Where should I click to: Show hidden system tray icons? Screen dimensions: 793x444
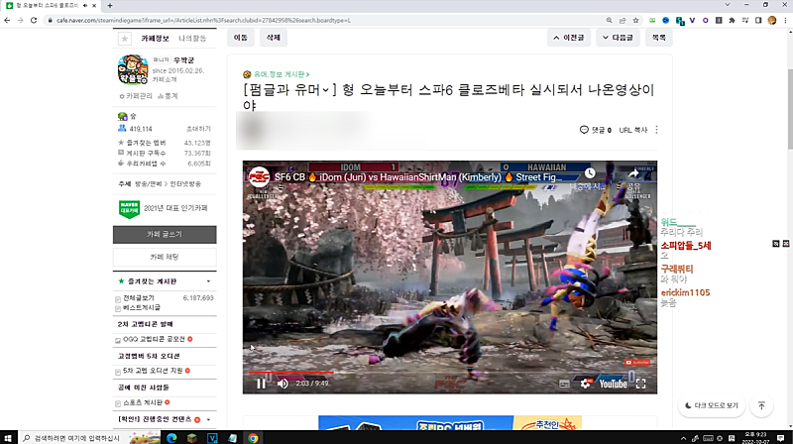coord(683,438)
